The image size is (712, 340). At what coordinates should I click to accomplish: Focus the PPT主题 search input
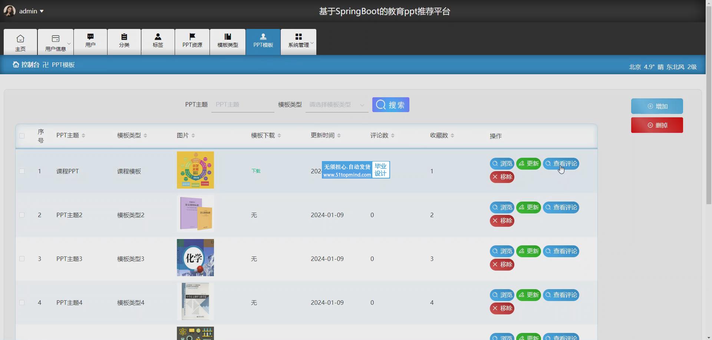coord(243,105)
